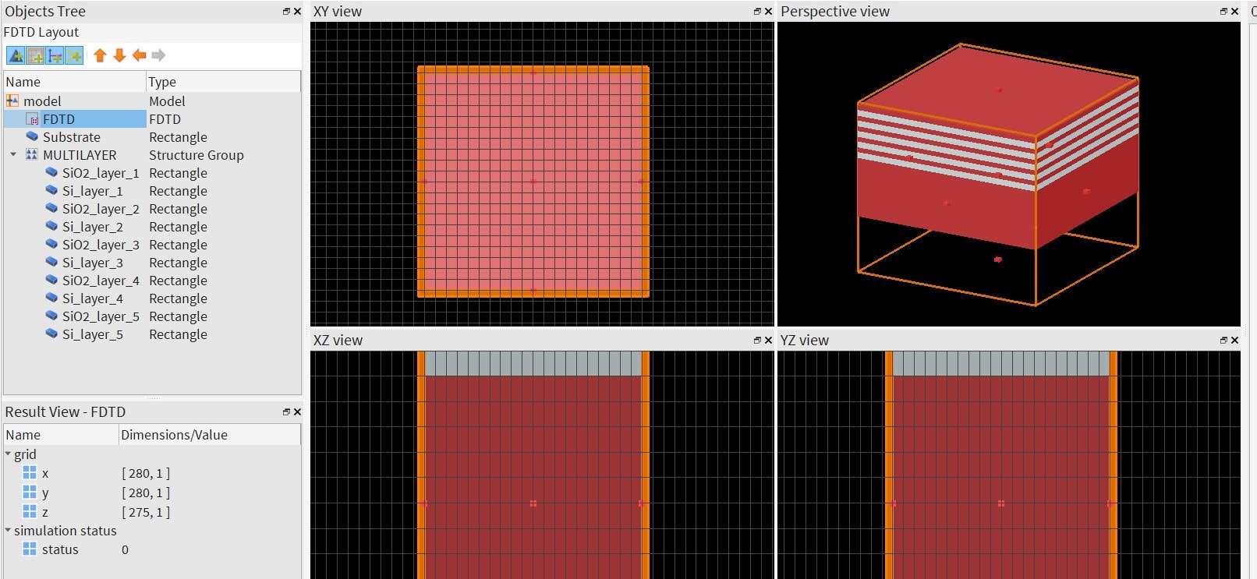
Task: Click the grid y result icon
Action: tap(30, 493)
